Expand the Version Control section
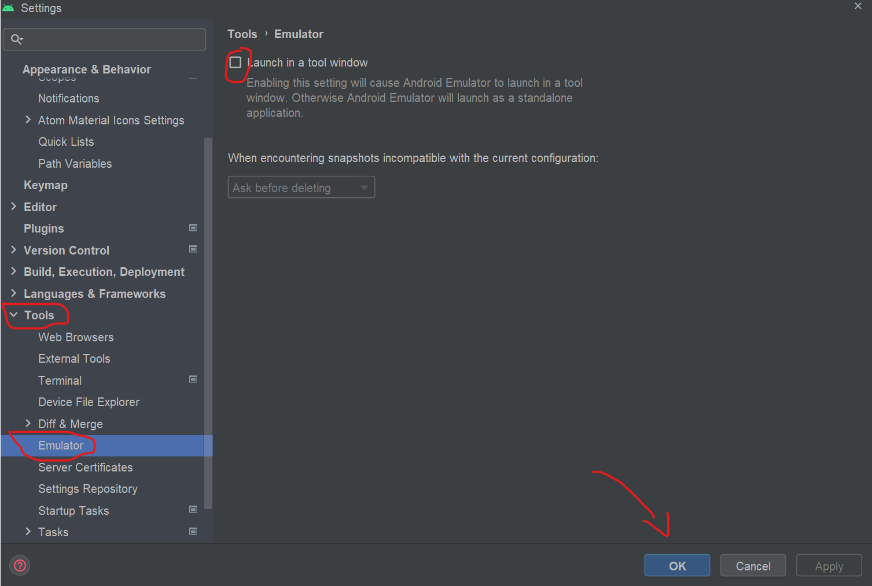The width and height of the screenshot is (872, 586). [x=14, y=250]
